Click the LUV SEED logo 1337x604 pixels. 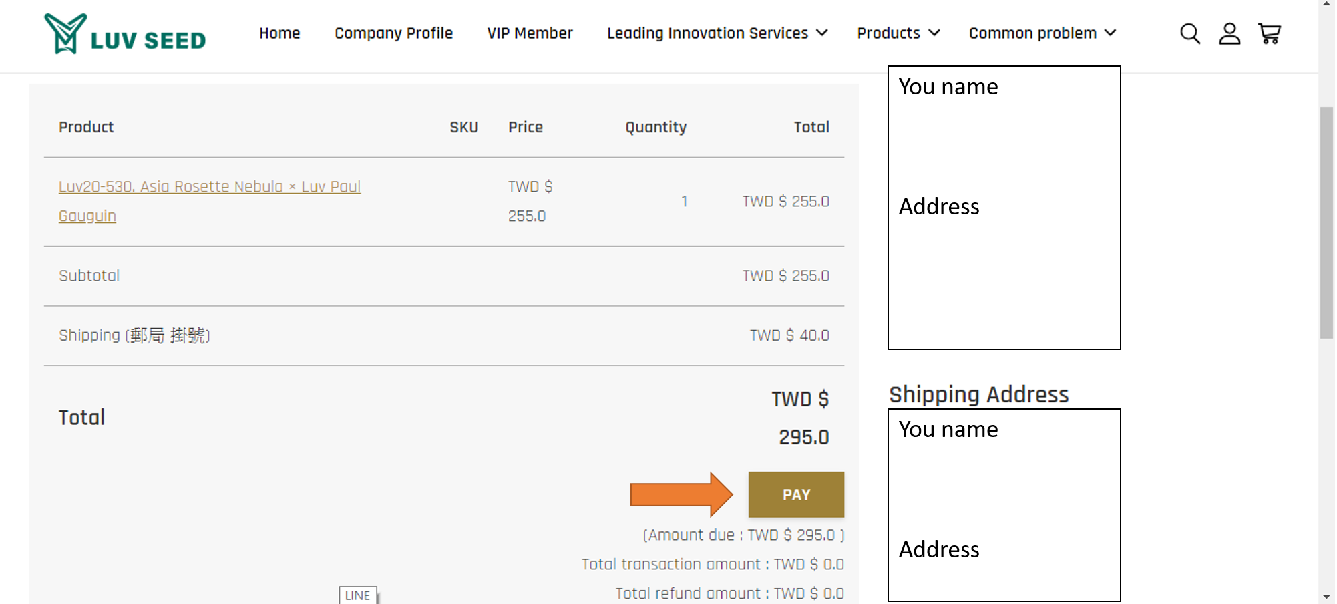[x=125, y=34]
